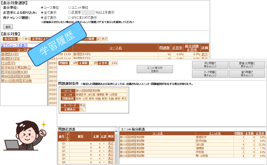The height and width of the screenshot is (165, 267).
Task: Select the ユニット単位 radio button
Action: pos(70,7)
